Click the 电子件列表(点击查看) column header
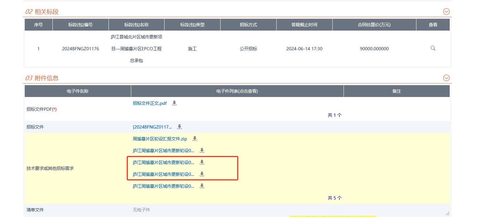This screenshot has width=484, height=217. coord(237,91)
